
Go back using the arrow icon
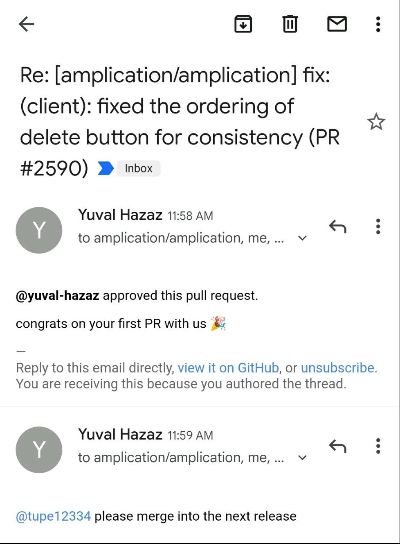click(27, 24)
